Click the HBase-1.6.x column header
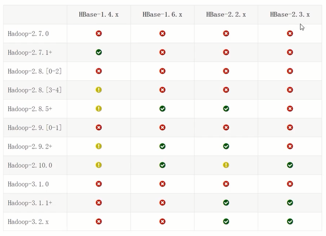Screen dimensions: 326x236 163,14
